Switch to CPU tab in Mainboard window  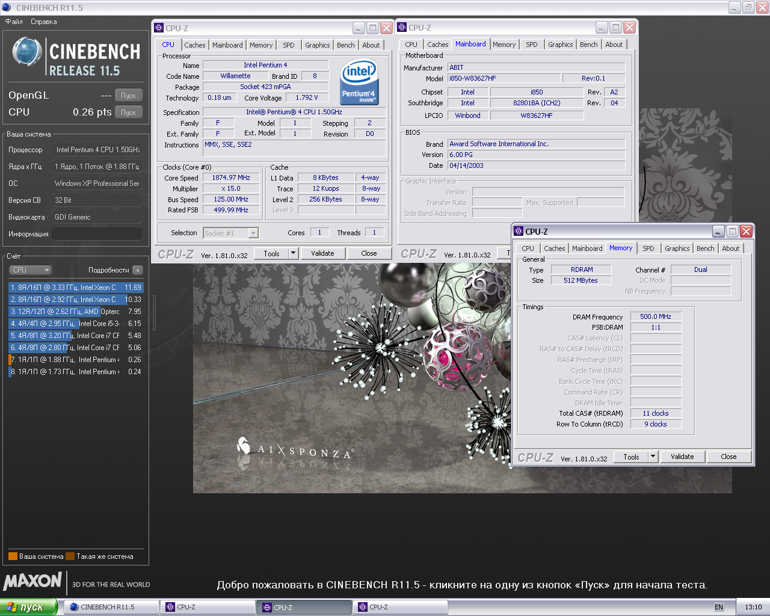[411, 45]
